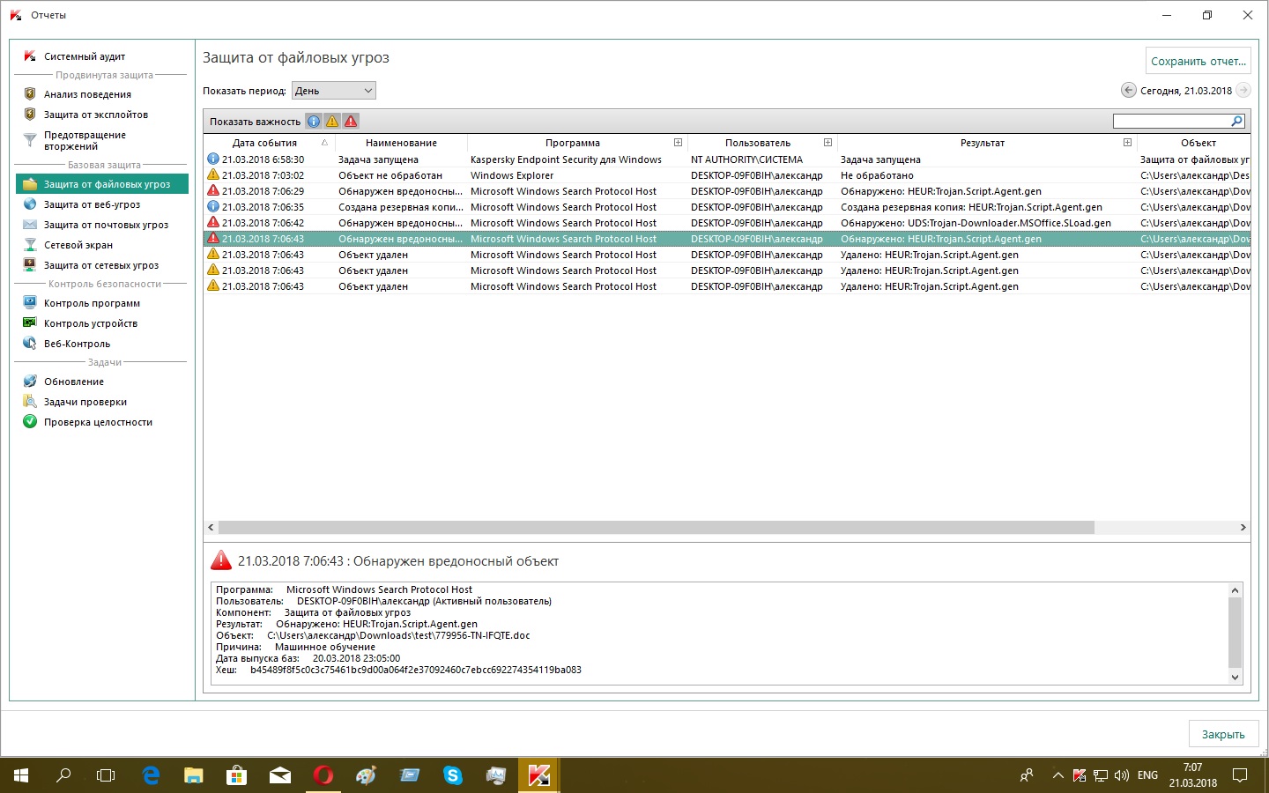Viewport: 1269px width, 793px height.
Task: Open the Обновление task report
Action: coord(73,382)
